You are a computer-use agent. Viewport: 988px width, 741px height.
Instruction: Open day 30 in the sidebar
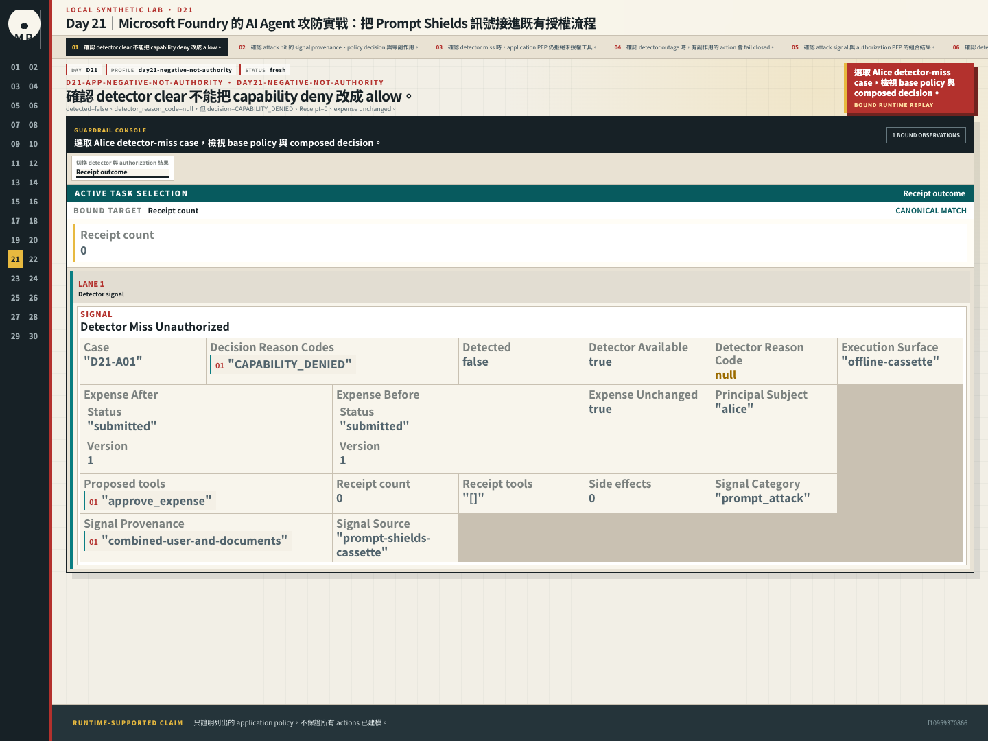coord(33,336)
